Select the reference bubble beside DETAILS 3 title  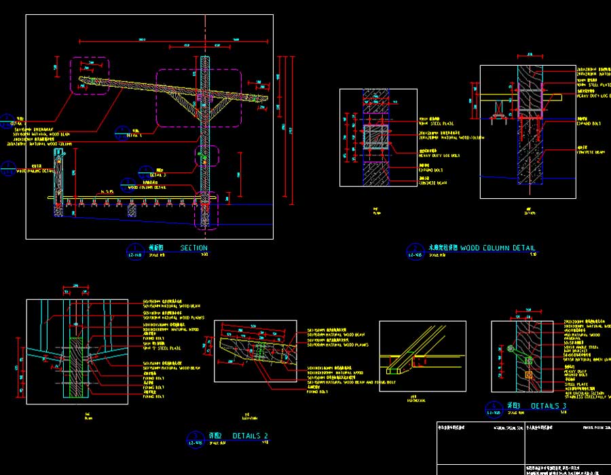pos(494,409)
